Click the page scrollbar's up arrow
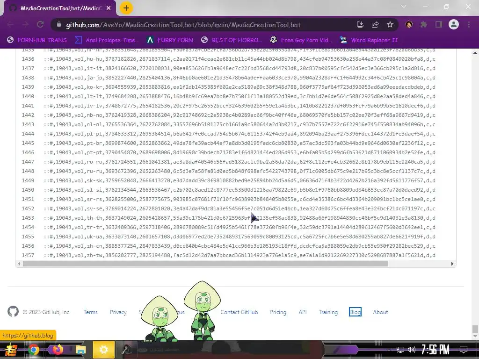Screen dimensions: 479x359 tap(475, 53)
